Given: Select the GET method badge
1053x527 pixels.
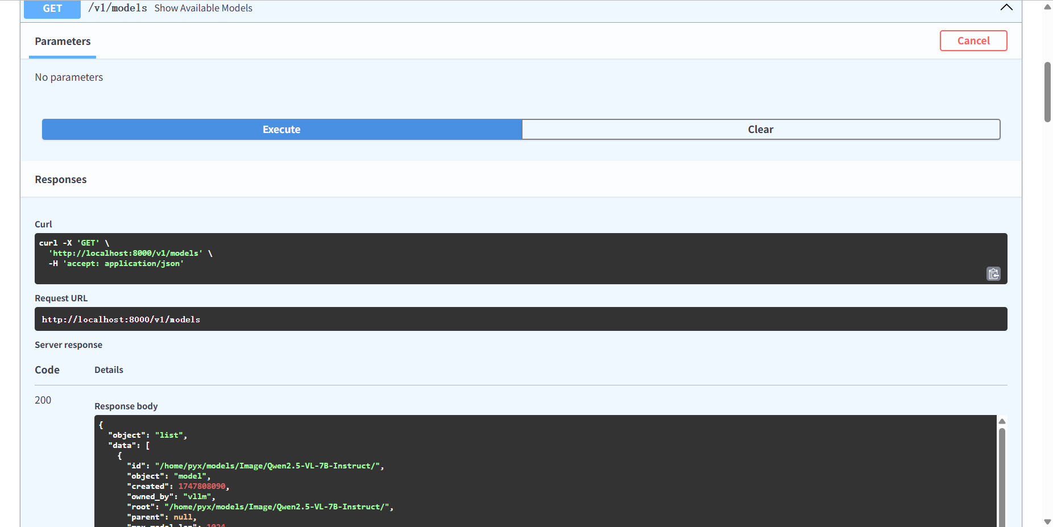Looking at the screenshot, I should click(x=52, y=9).
